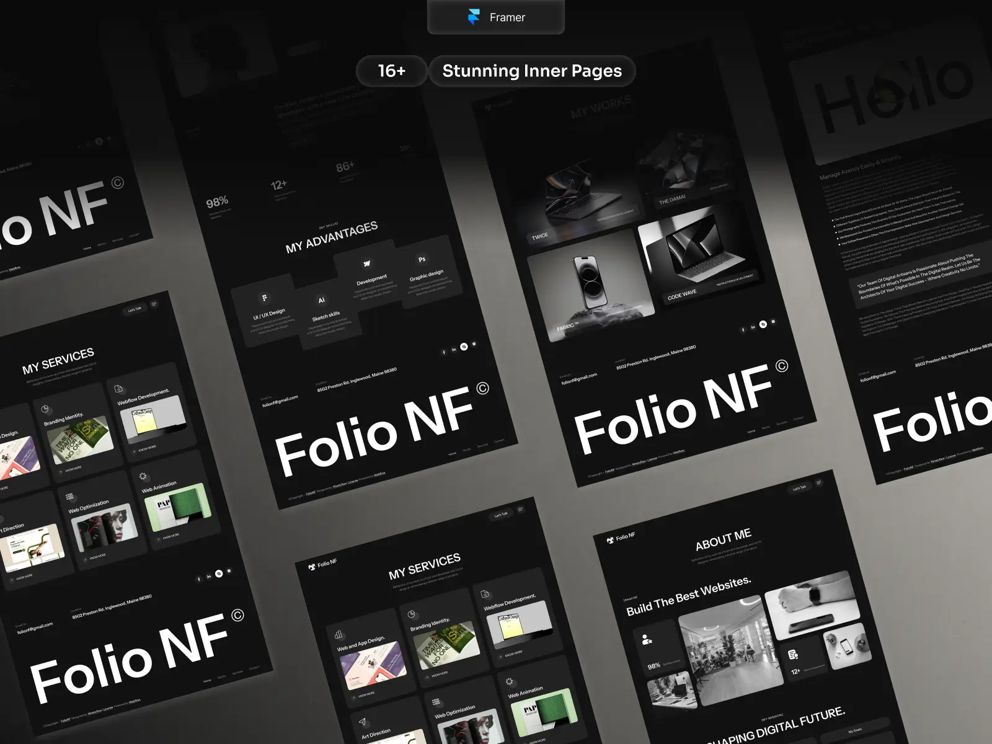Screen dimensions: 992x744
Task: Click the LinkedIn icon on the My Works page
Action: [x=753, y=327]
